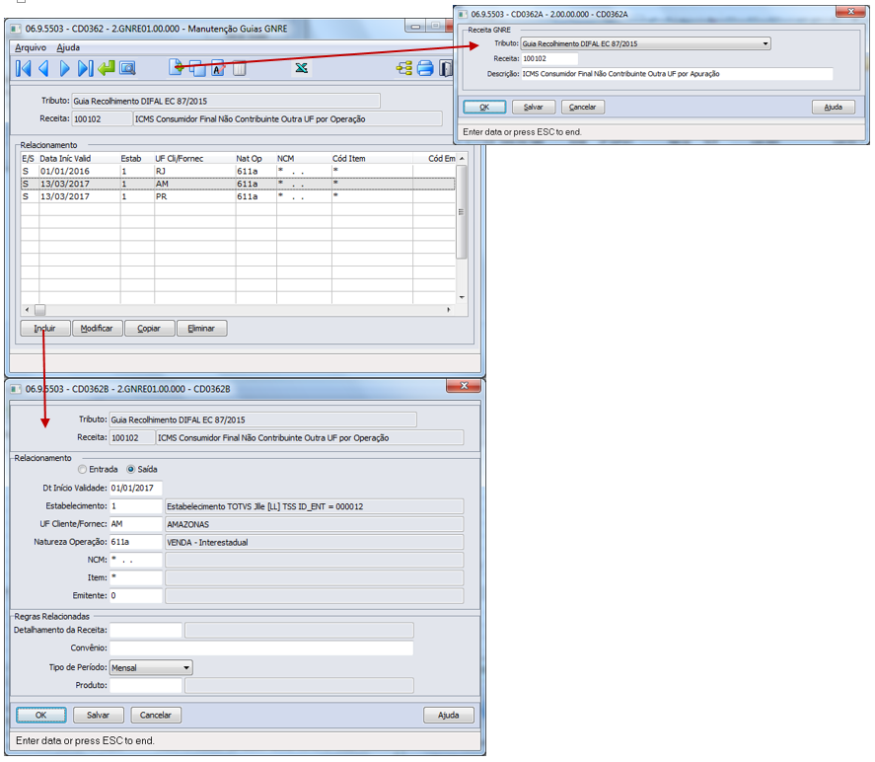The width and height of the screenshot is (875, 762).
Task: Click Ajuda in the CD0362A window
Action: coord(834,108)
